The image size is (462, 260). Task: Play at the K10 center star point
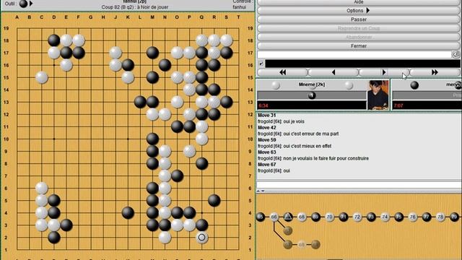tap(128, 139)
